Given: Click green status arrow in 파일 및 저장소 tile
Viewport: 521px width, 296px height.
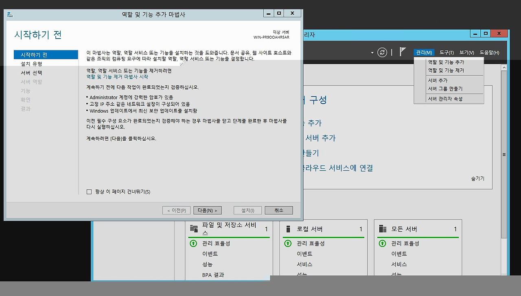Looking at the screenshot, I should [193, 243].
